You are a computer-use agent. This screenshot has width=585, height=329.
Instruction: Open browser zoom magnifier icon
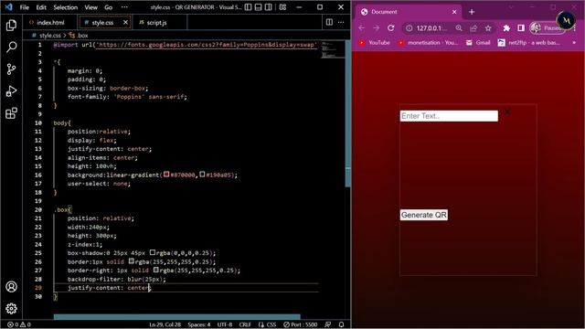tap(459, 28)
